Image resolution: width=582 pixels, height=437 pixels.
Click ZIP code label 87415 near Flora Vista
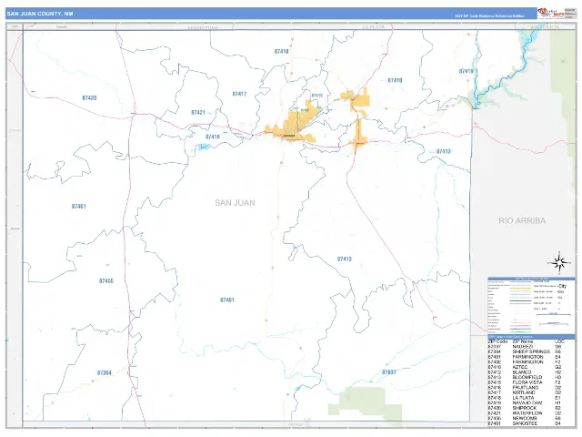point(317,96)
